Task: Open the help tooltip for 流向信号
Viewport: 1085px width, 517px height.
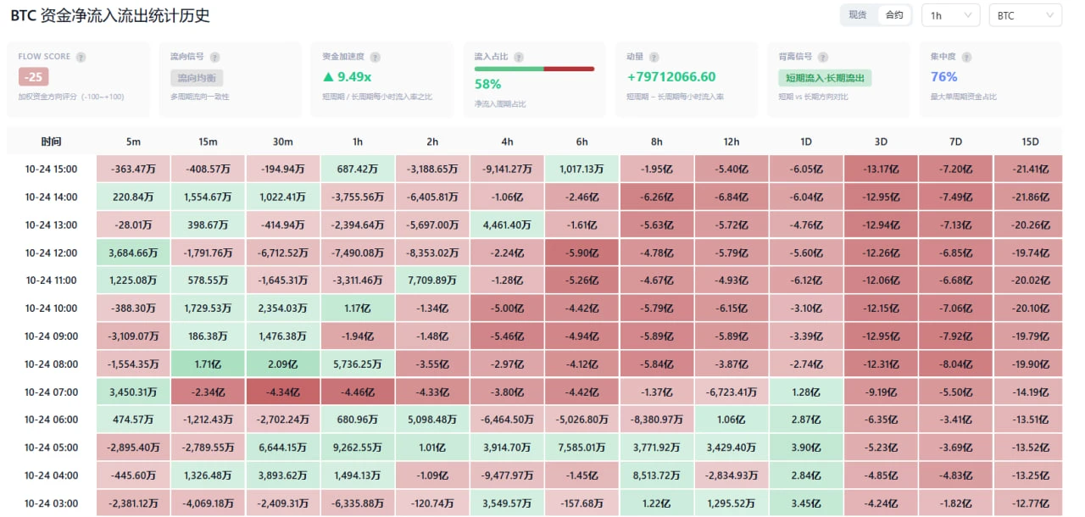Action: pos(215,57)
